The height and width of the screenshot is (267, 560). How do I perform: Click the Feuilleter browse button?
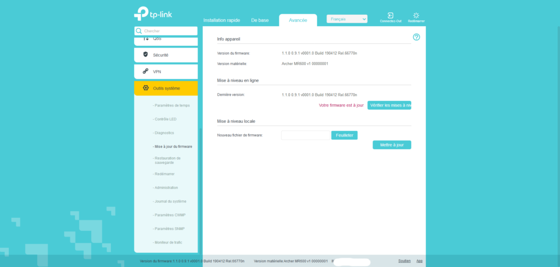click(345, 135)
